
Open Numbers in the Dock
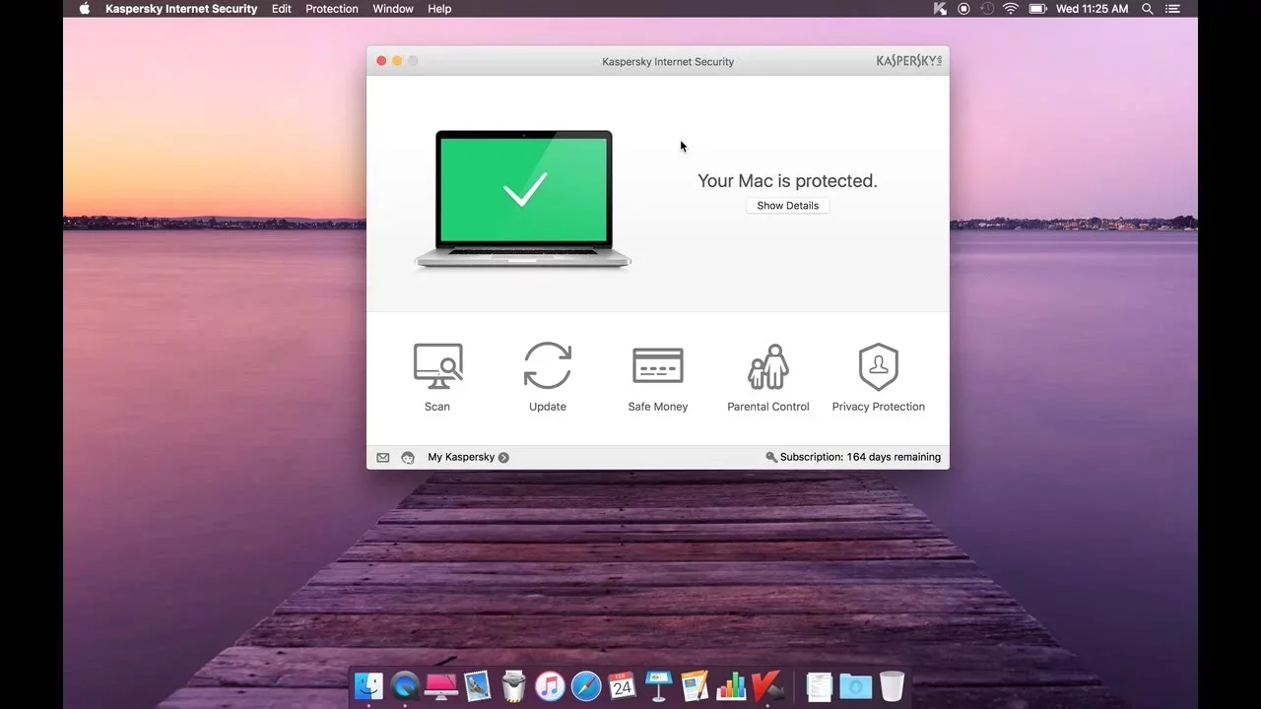pos(731,685)
